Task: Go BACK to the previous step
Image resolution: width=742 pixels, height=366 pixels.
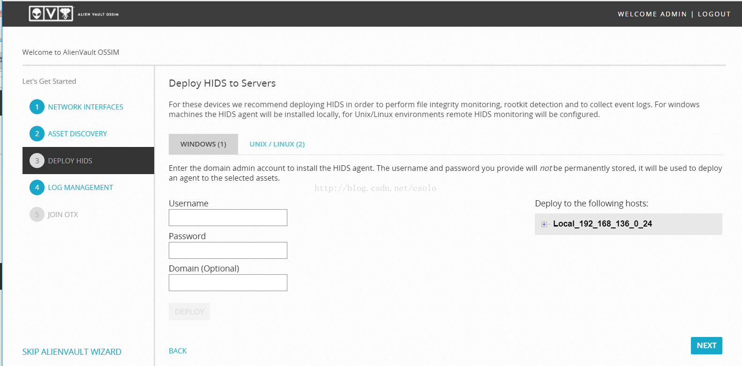Action: click(178, 351)
